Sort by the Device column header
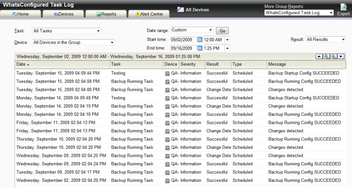 (x=171, y=64)
